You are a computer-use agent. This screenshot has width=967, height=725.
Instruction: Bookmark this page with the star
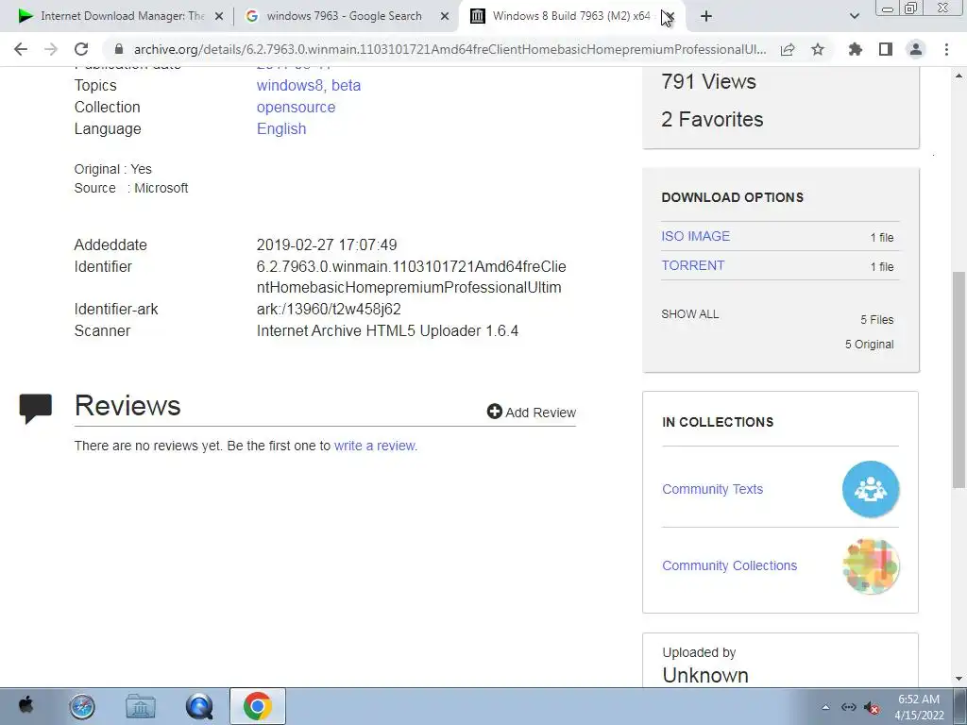[818, 49]
